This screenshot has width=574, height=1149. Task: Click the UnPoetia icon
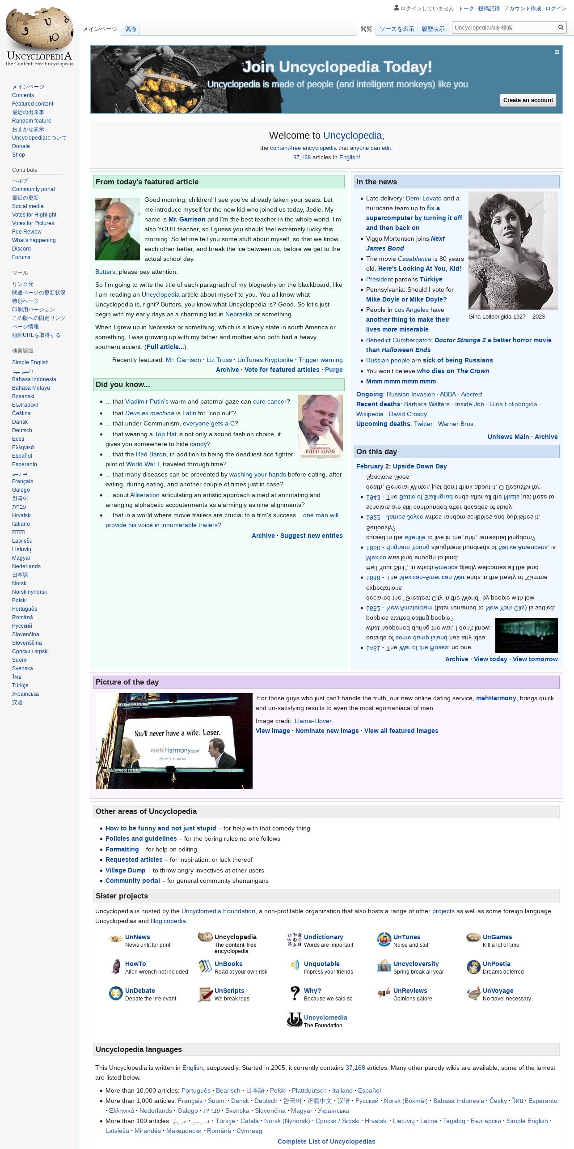pos(473,966)
